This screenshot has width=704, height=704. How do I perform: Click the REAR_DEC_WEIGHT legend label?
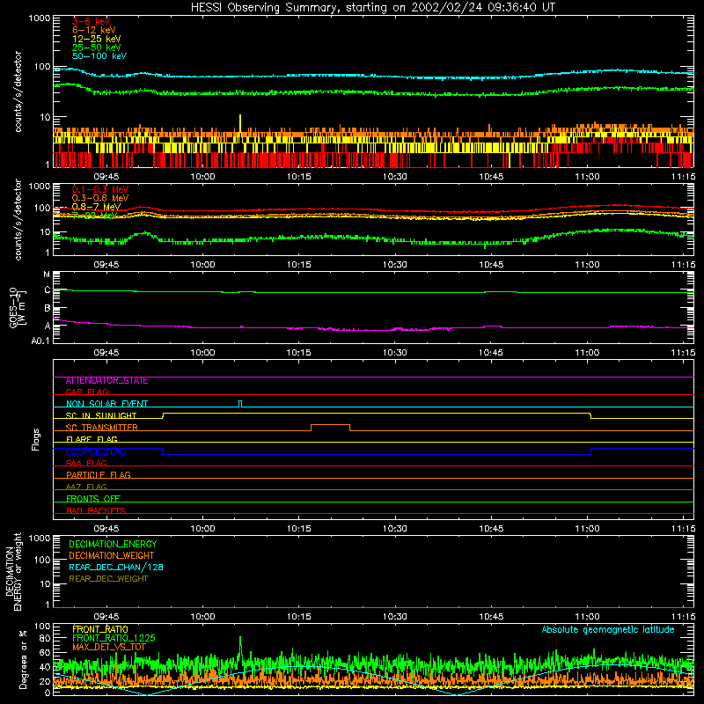[x=108, y=579]
